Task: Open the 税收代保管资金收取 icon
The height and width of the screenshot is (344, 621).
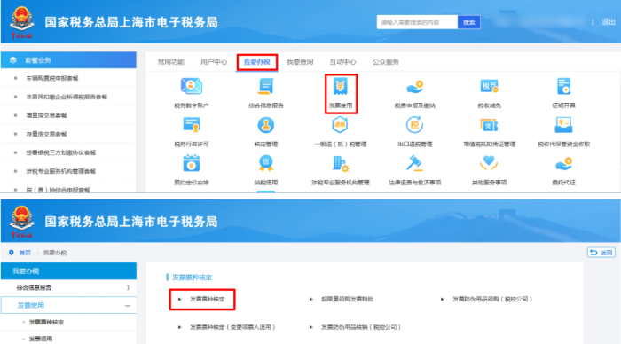Action: (x=563, y=125)
